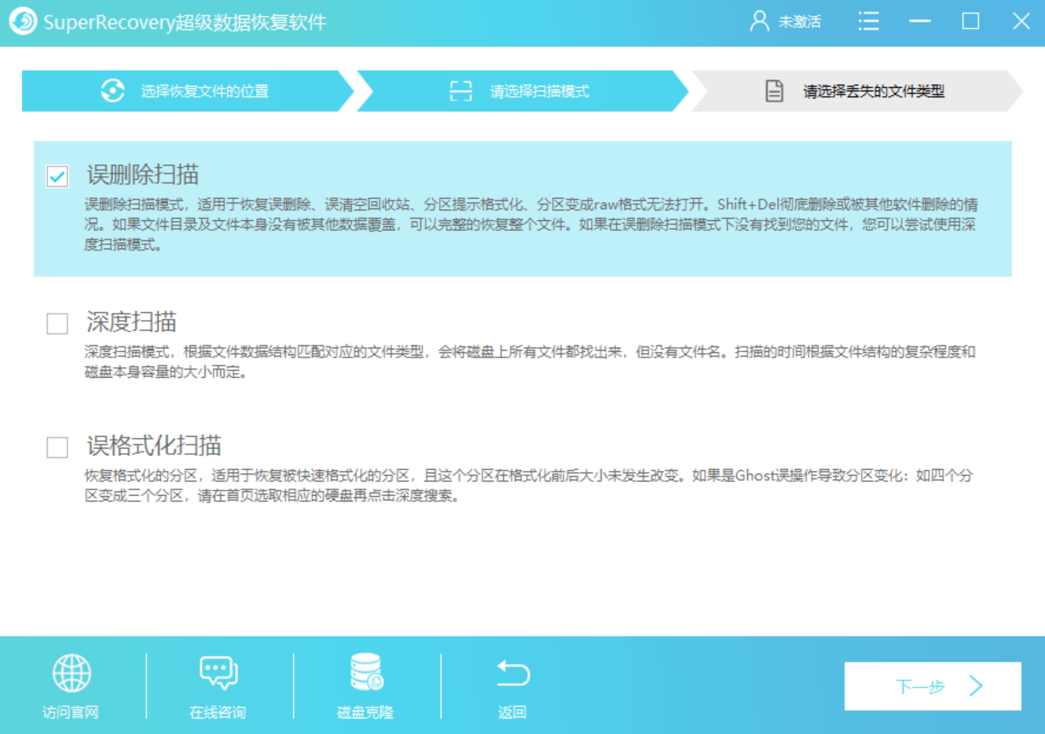Open the 在线咨询 chat icon

click(x=218, y=673)
